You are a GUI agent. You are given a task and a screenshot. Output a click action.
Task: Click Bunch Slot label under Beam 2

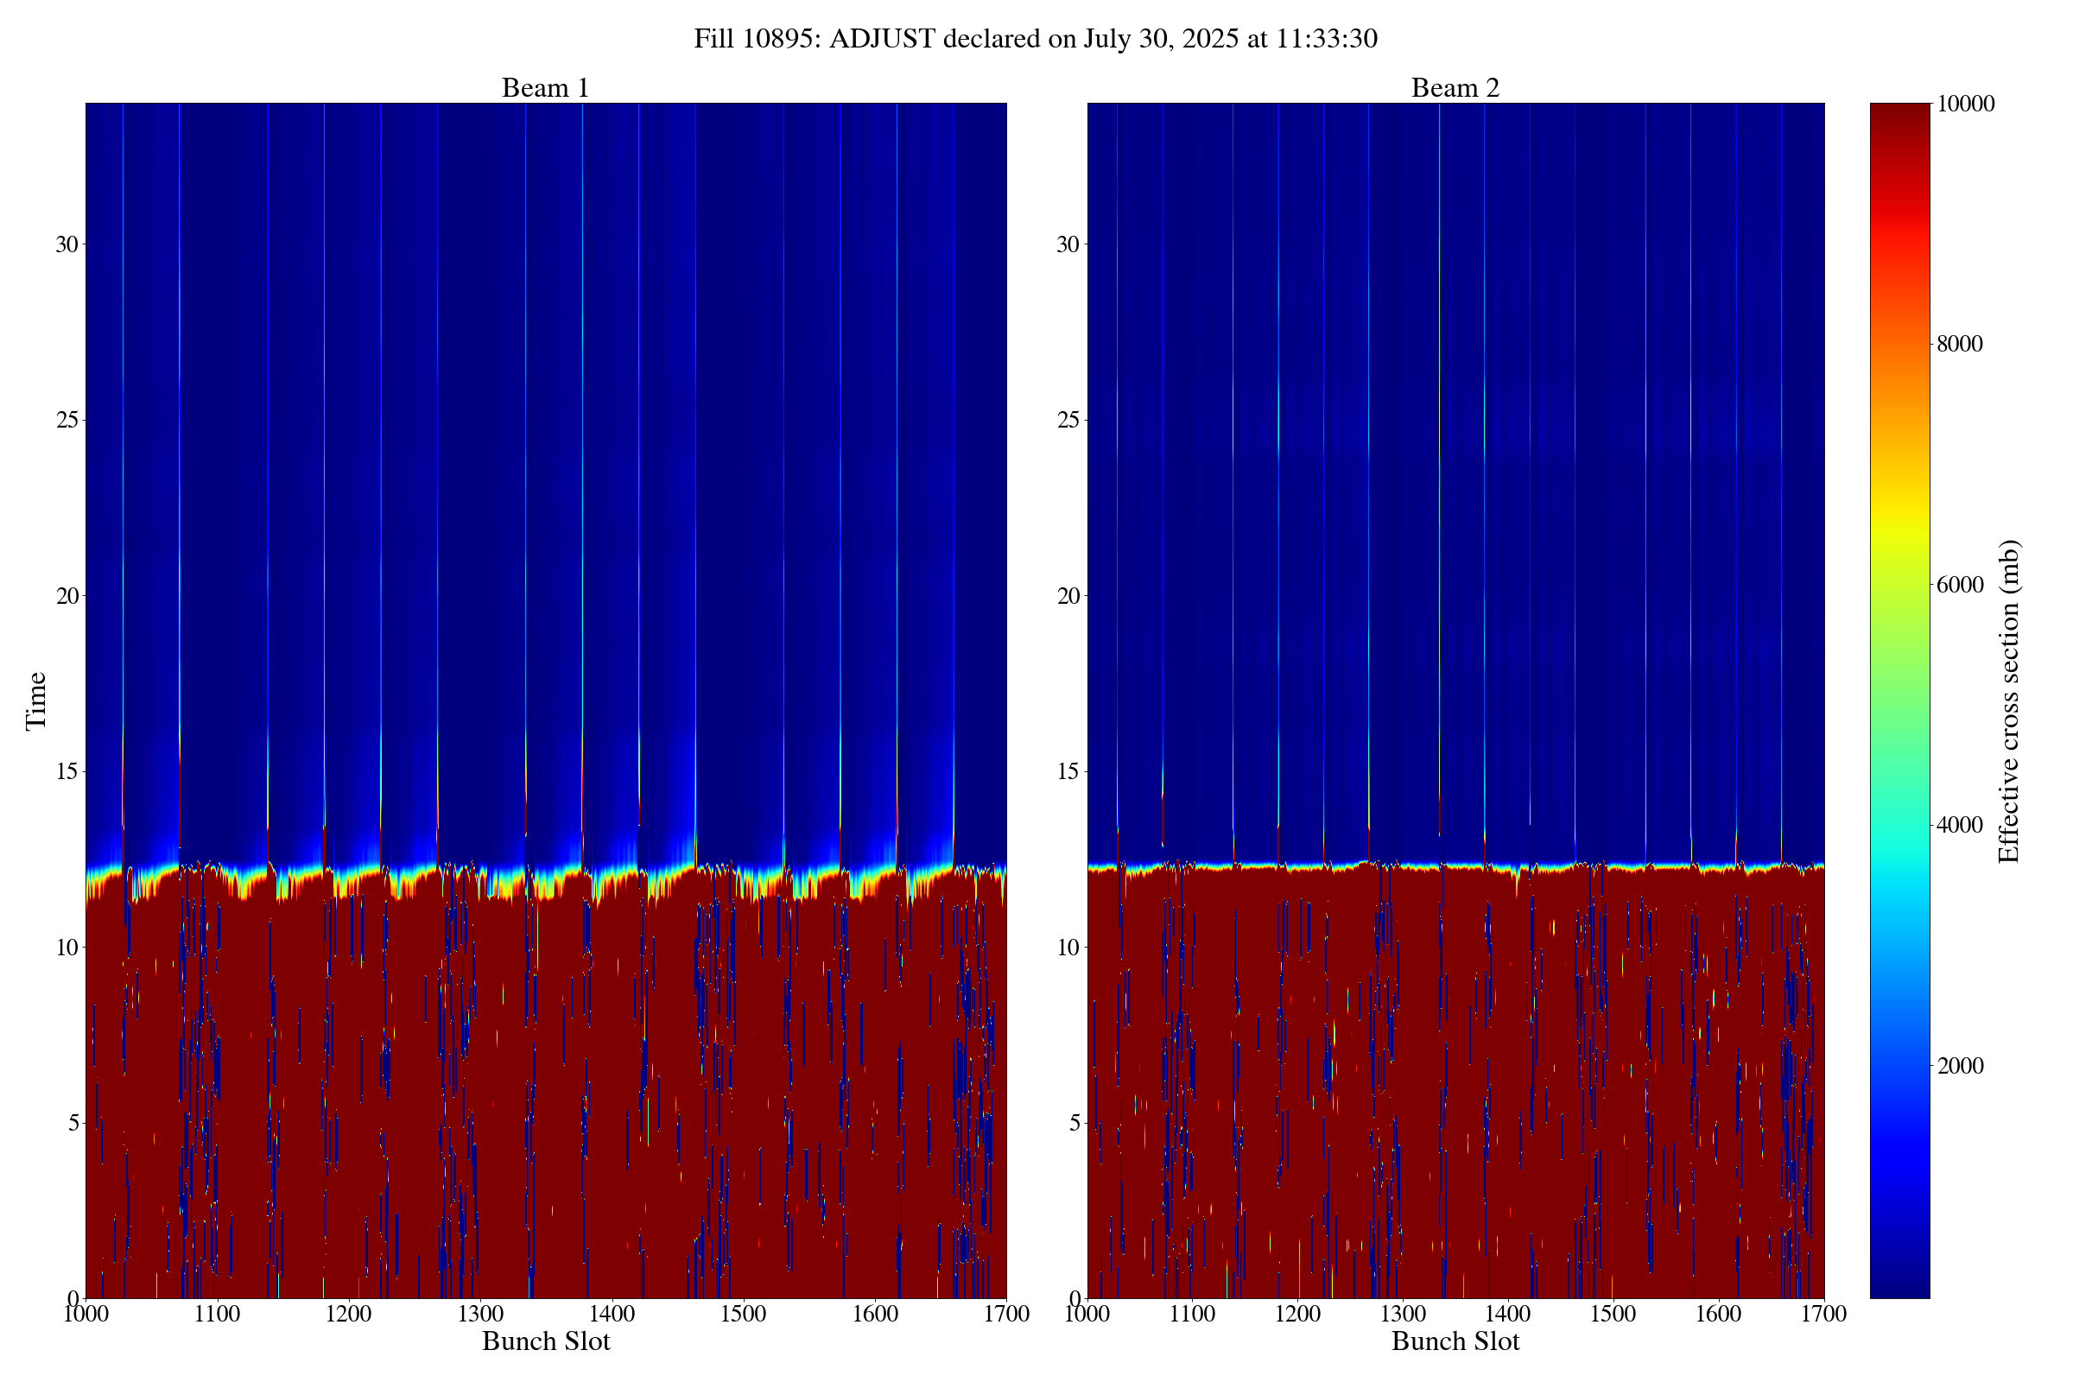pyautogui.click(x=1455, y=1341)
